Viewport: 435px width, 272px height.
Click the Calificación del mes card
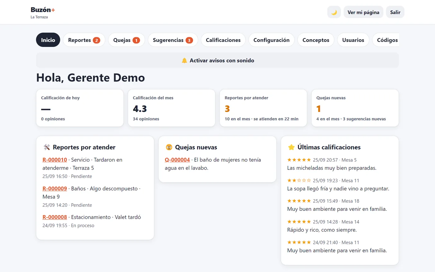coord(172,108)
